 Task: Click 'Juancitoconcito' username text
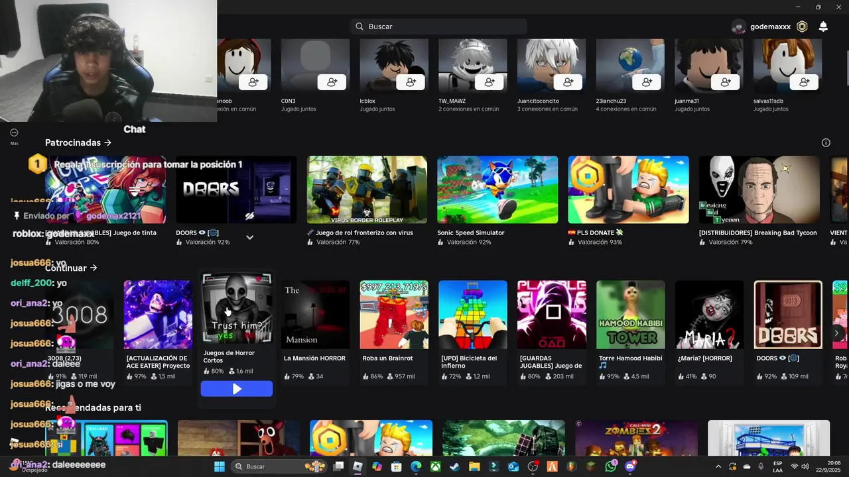(538, 101)
